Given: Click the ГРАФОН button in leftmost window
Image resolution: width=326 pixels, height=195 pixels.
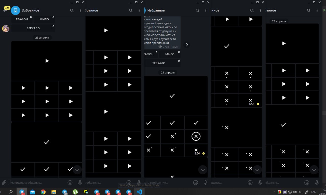Looking at the screenshot, I should tap(22, 19).
